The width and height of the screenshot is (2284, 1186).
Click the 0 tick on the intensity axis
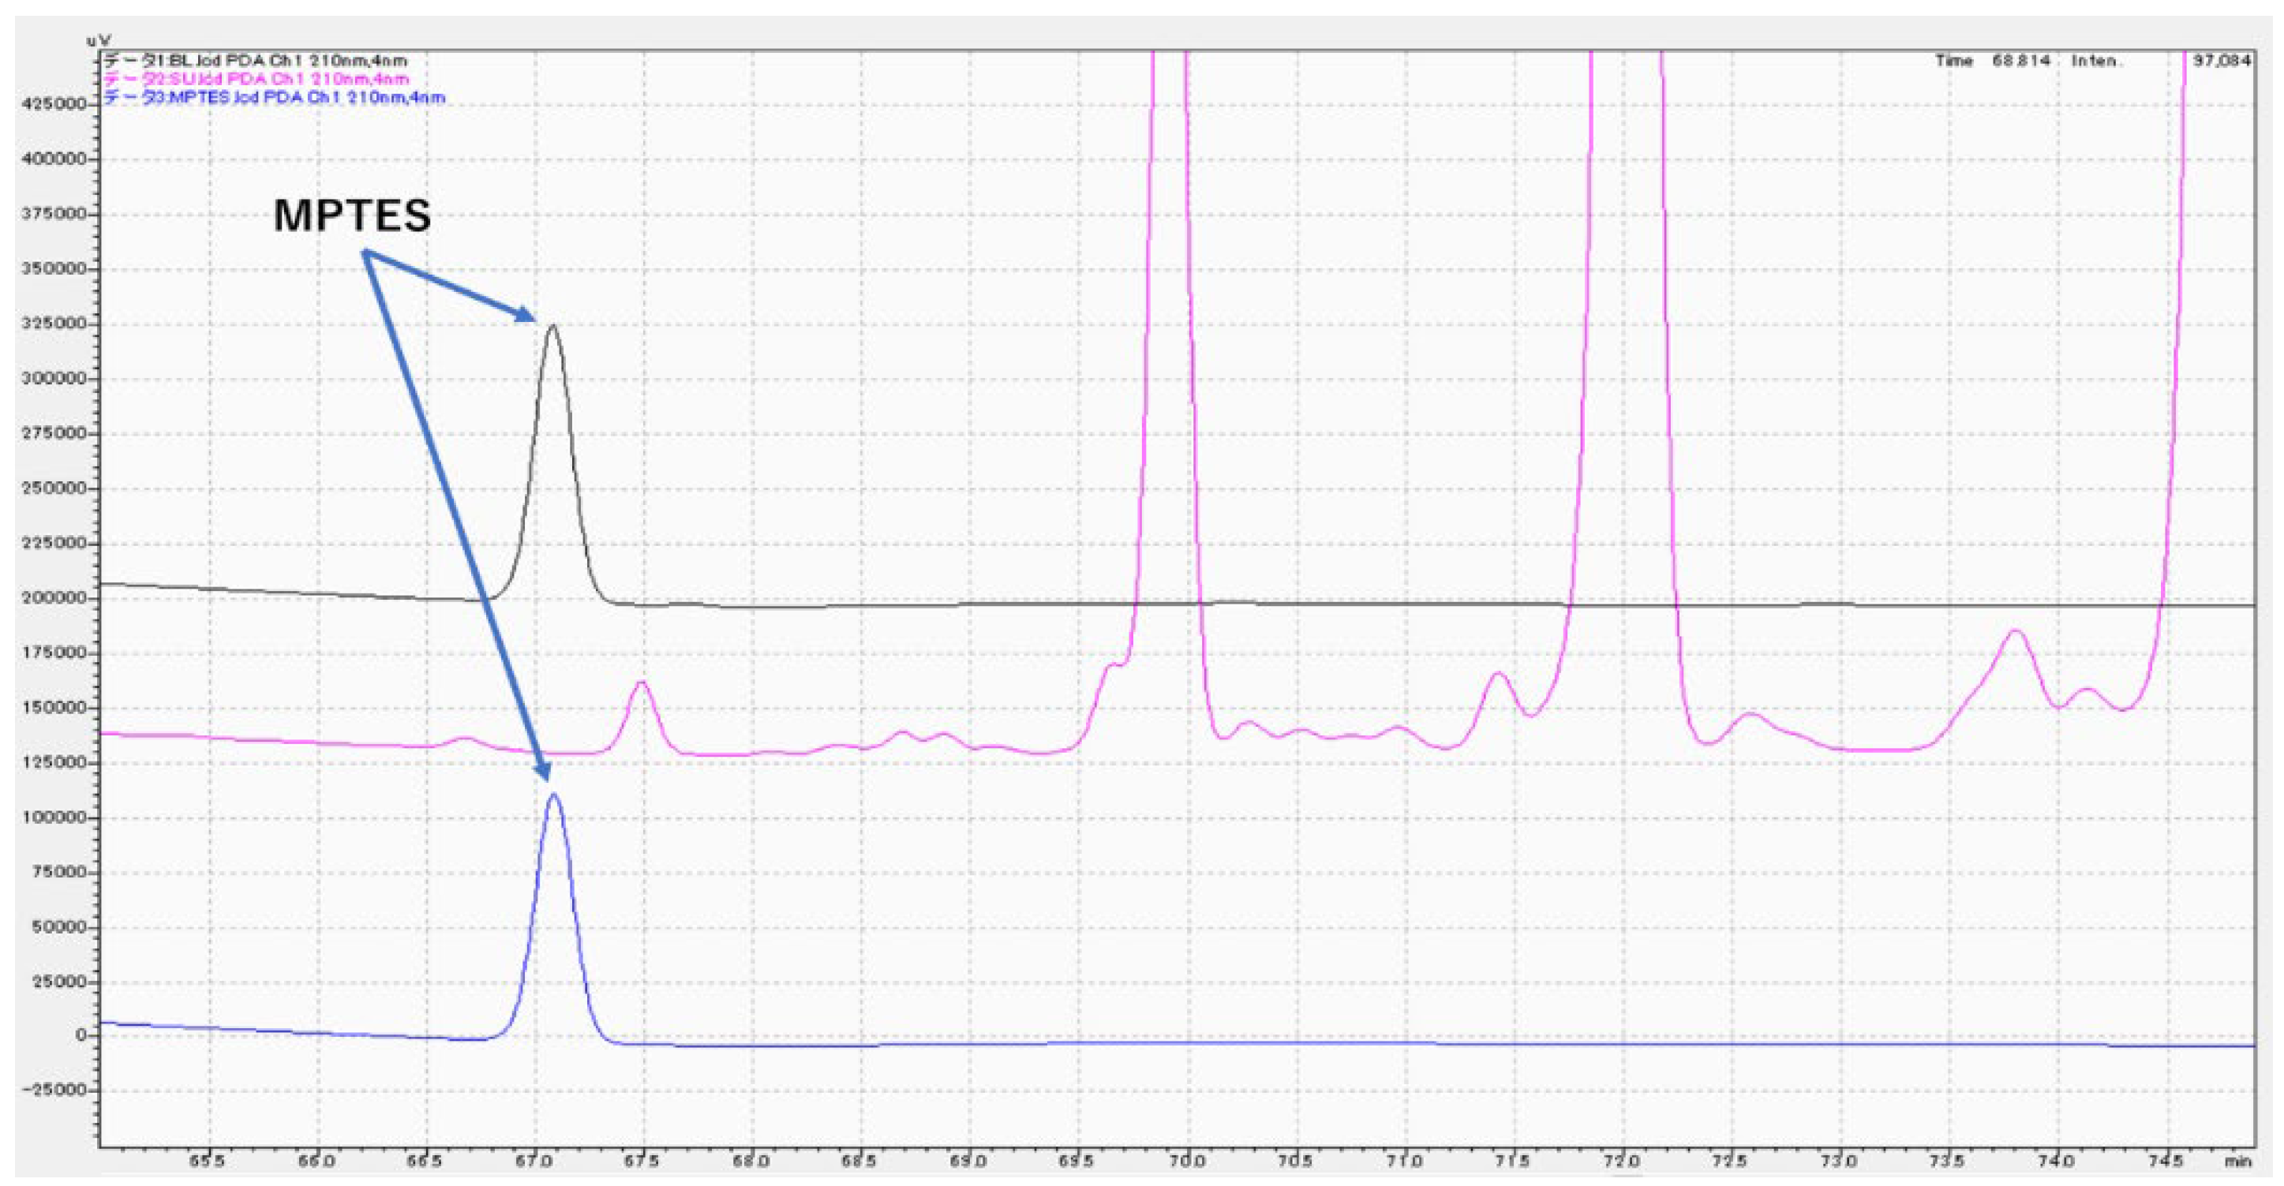coord(81,1035)
